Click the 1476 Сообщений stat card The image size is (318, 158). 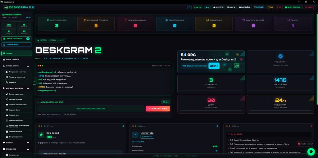[x=280, y=84]
